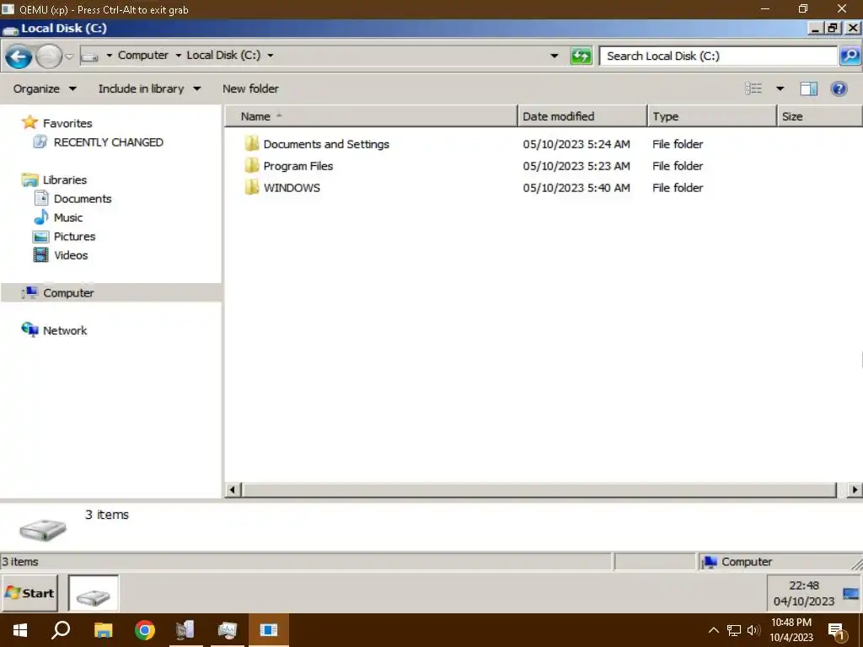Viewport: 863px width, 647px height.
Task: Open the Music library
Action: (x=68, y=217)
